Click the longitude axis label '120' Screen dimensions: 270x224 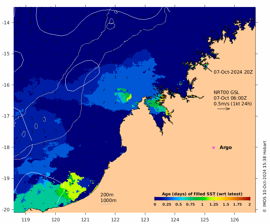[56, 220]
